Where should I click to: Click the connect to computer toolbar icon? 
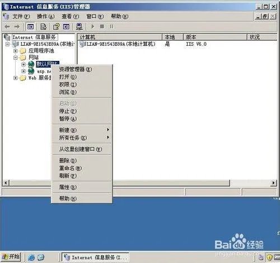tap(79, 27)
